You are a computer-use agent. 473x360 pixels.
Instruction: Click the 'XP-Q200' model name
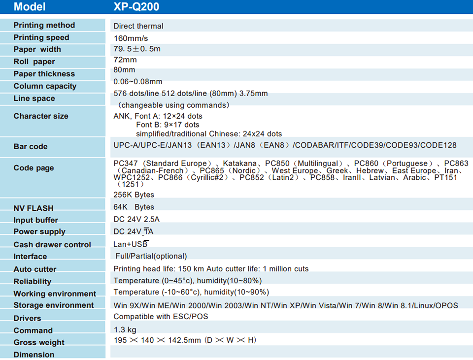[136, 6]
